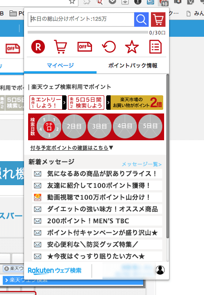The image size is (204, 295).
Task: Click the Rakuten extension icon with badge 10
Action: click(x=163, y=3)
